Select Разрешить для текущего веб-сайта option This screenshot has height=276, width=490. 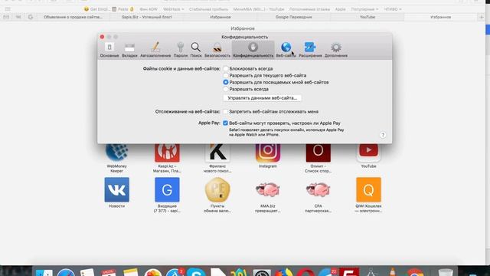[226, 75]
